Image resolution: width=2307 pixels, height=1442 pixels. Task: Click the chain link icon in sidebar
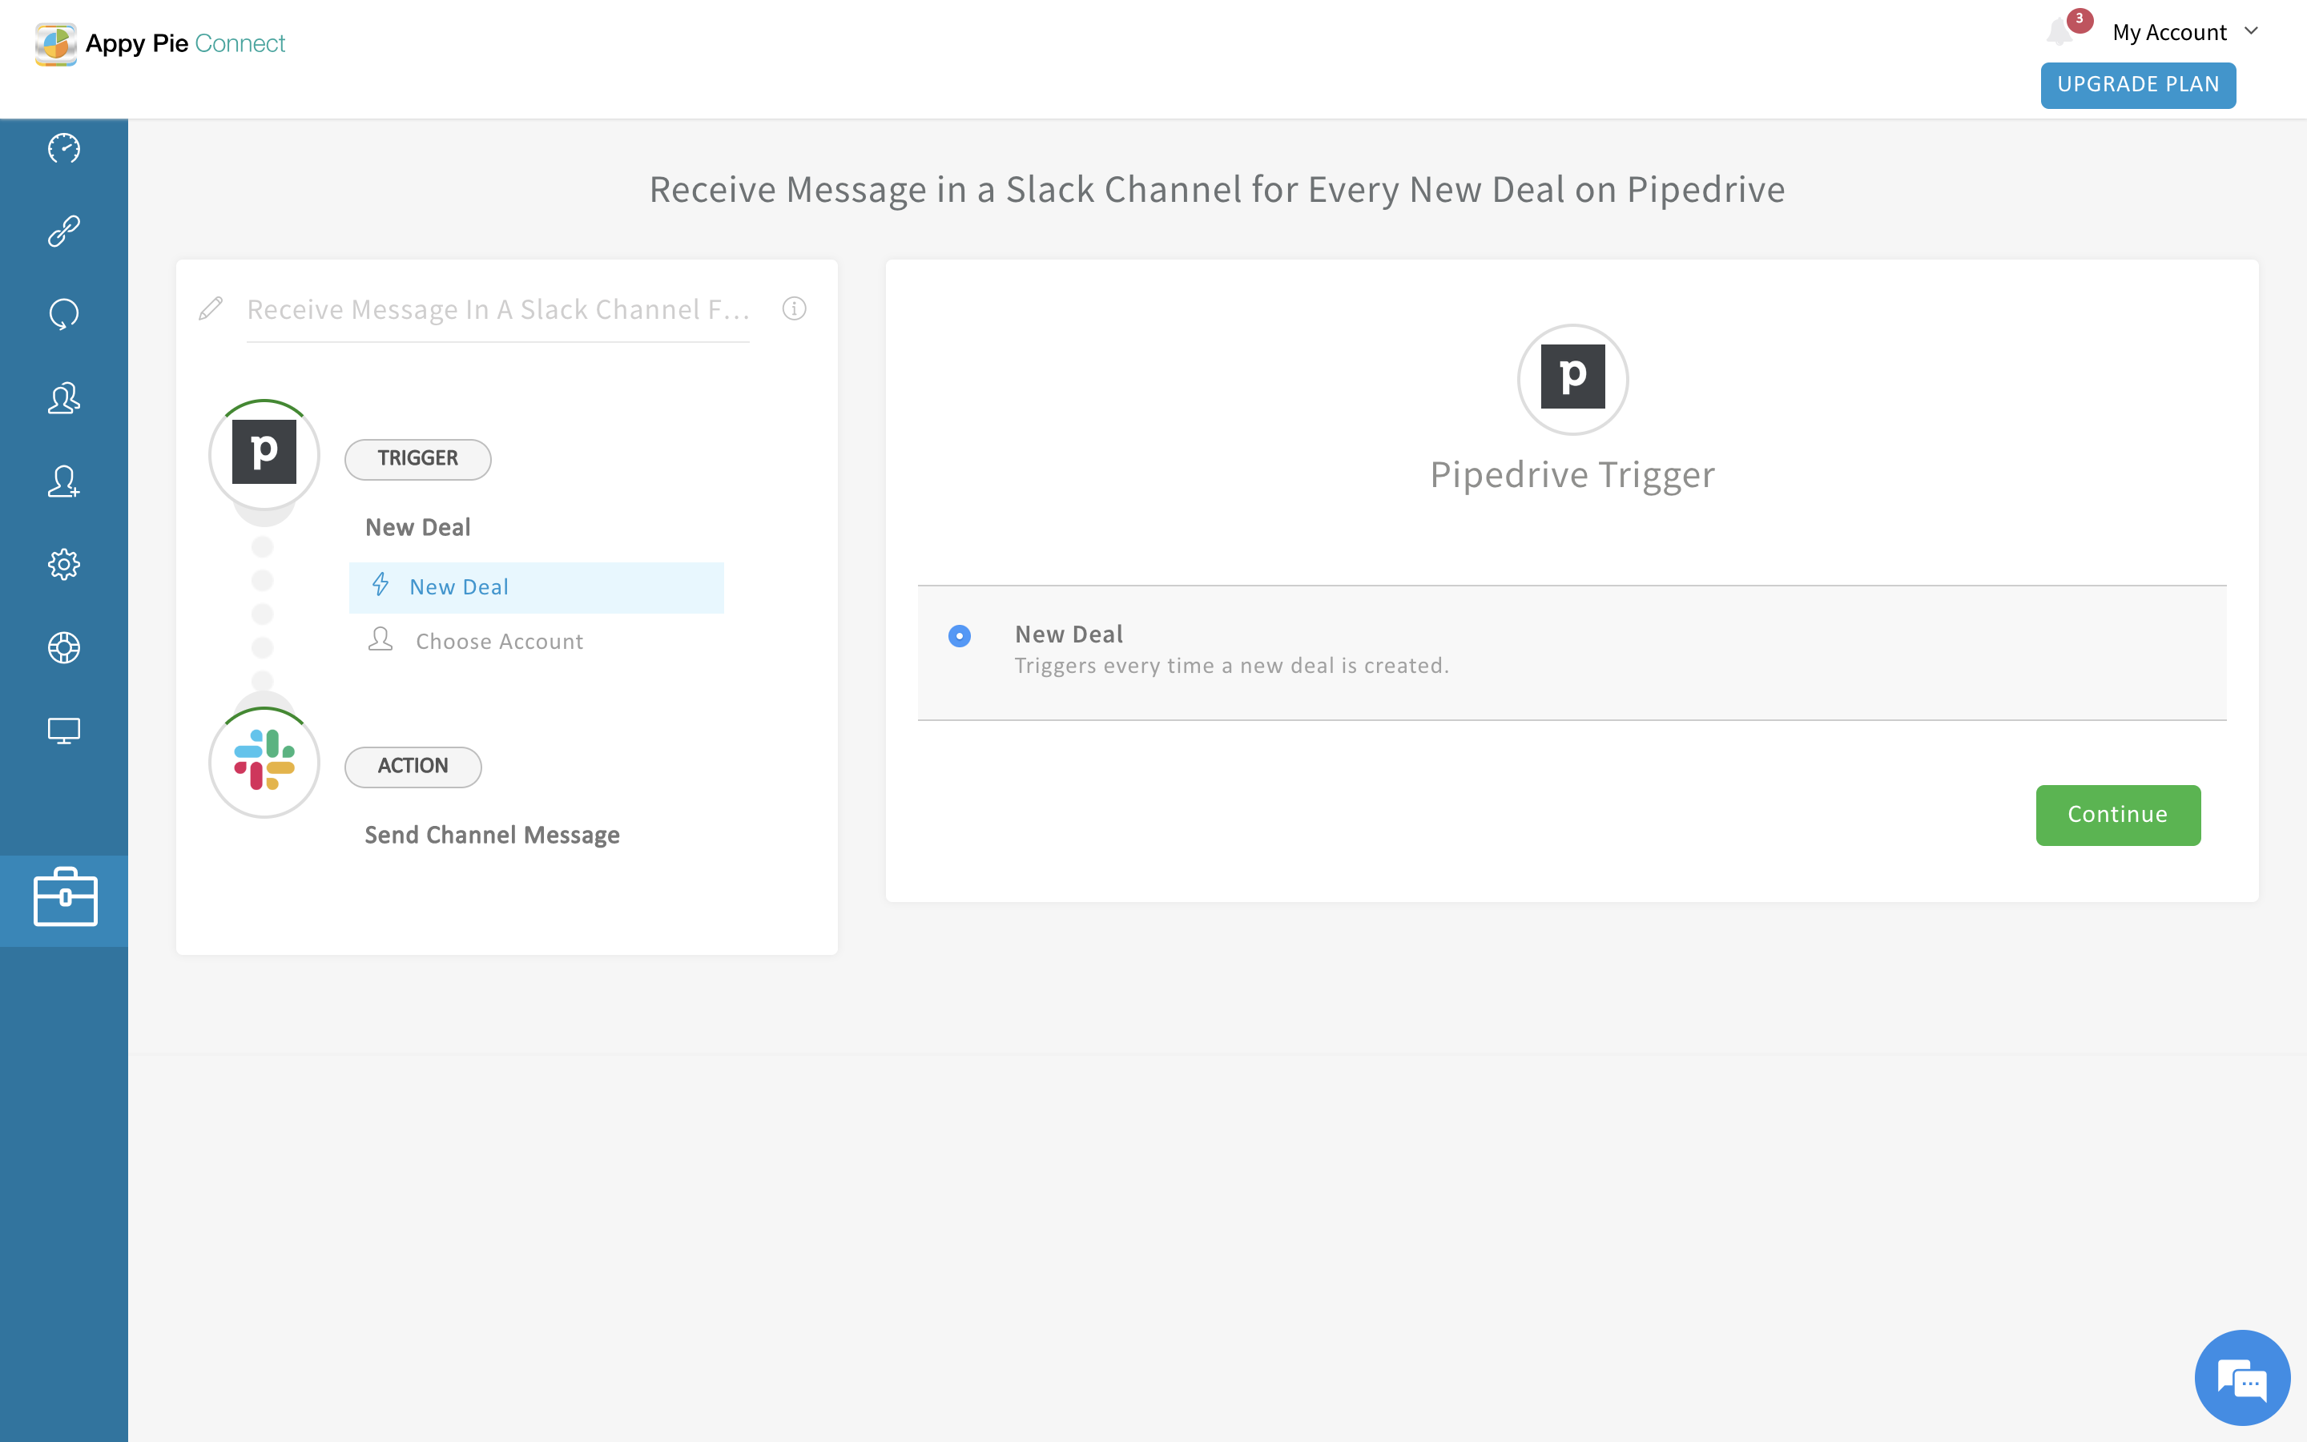click(x=64, y=231)
